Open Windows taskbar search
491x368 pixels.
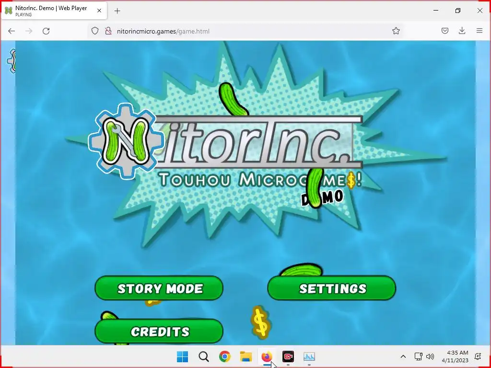(203, 356)
